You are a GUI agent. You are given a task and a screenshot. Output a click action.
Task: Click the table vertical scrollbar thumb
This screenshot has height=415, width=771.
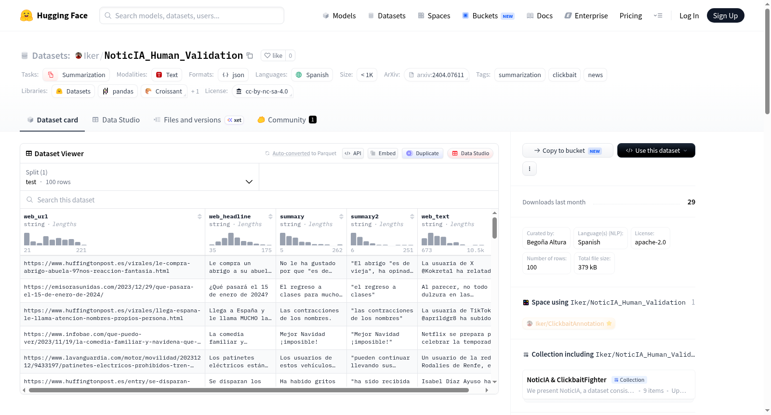coord(494,228)
